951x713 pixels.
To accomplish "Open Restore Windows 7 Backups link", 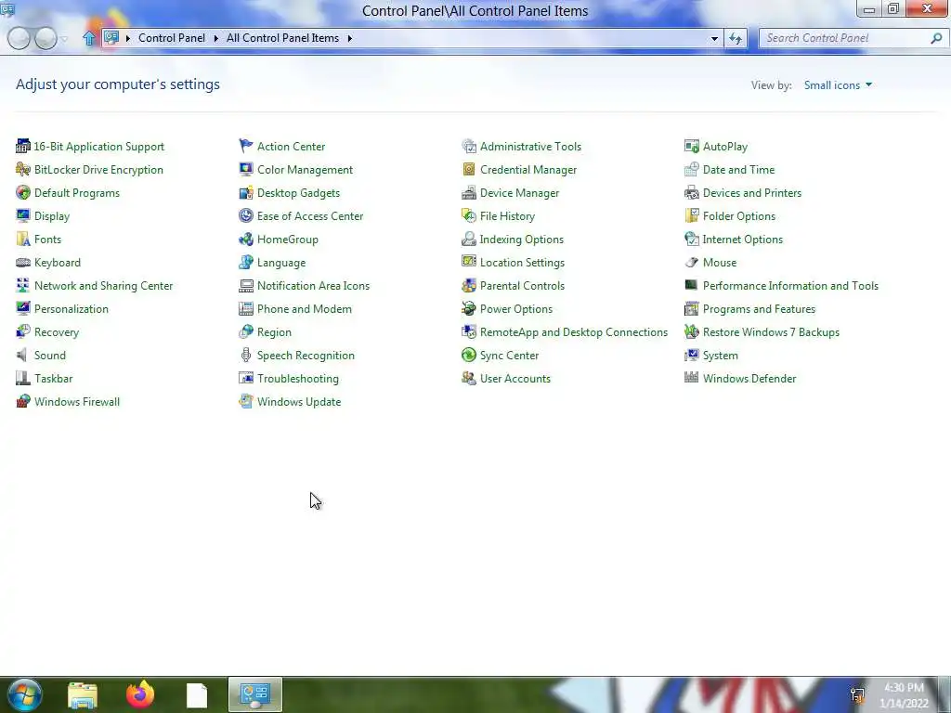I will (x=771, y=332).
